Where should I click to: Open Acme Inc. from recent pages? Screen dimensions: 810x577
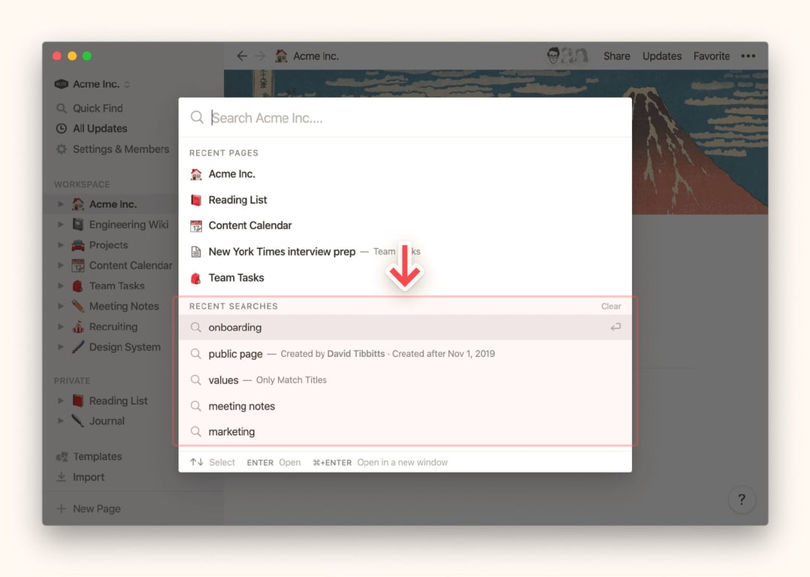click(x=405, y=174)
